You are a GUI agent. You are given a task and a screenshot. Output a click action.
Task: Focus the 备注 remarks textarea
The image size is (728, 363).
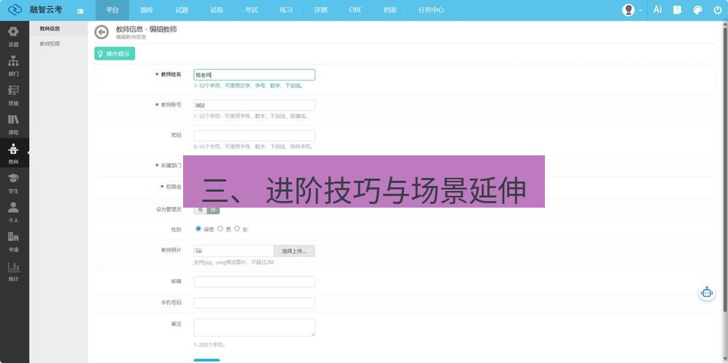(254, 327)
